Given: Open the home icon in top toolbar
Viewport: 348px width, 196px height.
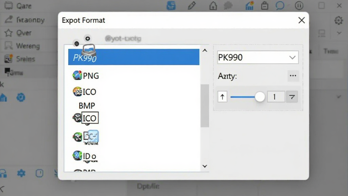Looking at the screenshot, I should click(x=213, y=5).
